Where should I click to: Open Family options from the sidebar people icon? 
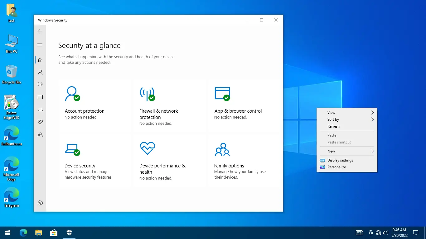(x=40, y=135)
